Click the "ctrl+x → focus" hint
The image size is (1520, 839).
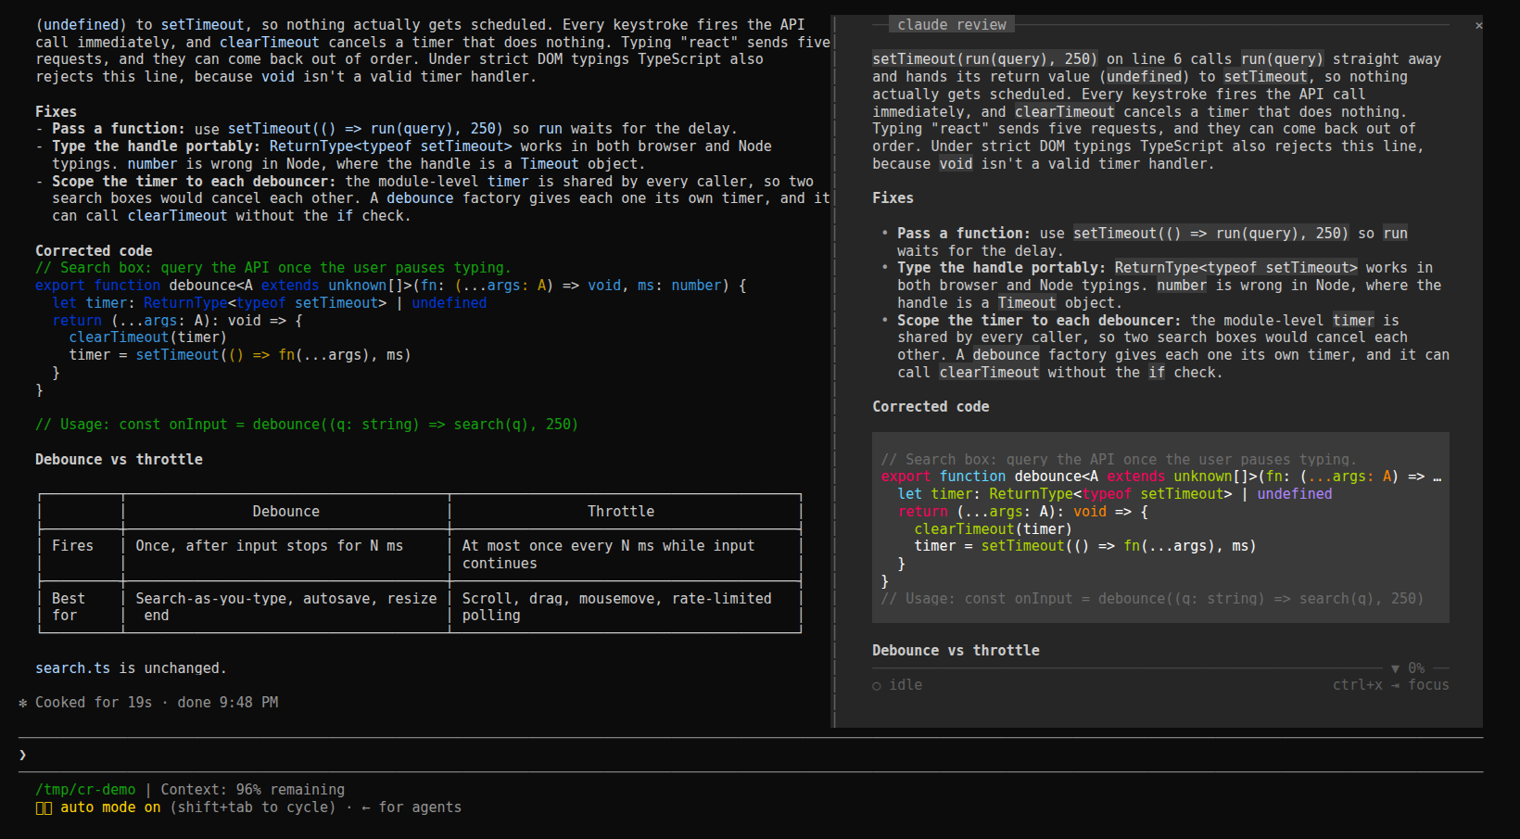pyautogui.click(x=1390, y=685)
